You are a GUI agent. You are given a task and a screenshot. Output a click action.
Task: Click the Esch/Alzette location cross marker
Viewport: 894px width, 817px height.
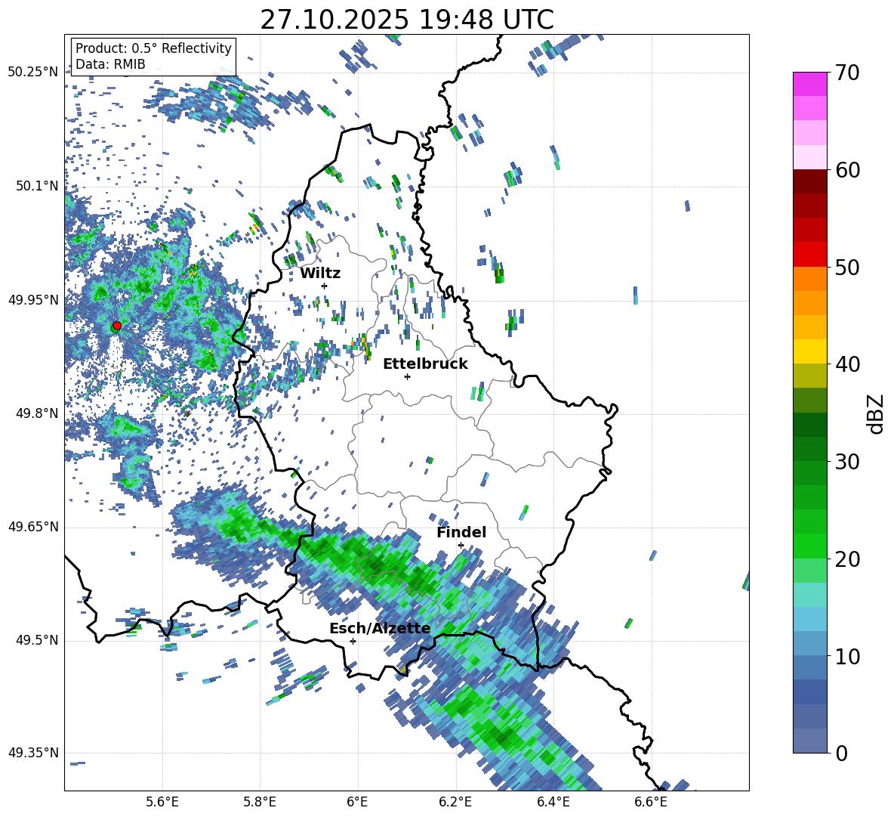[x=353, y=641]
